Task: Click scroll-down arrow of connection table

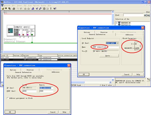Action: click(113, 80)
